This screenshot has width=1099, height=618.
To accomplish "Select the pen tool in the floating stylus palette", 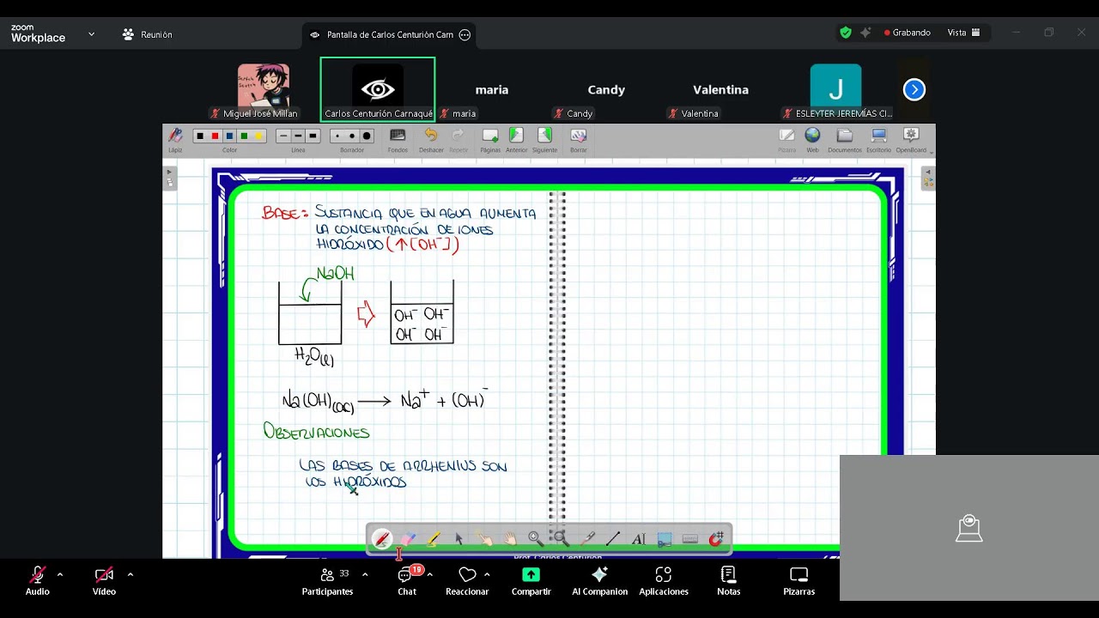I will click(x=382, y=539).
